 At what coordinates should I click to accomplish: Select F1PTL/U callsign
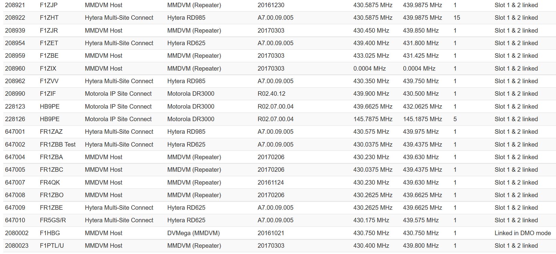(52, 246)
